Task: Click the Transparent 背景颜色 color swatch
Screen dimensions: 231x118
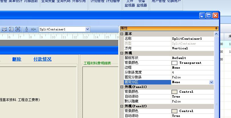Action: [174, 63]
